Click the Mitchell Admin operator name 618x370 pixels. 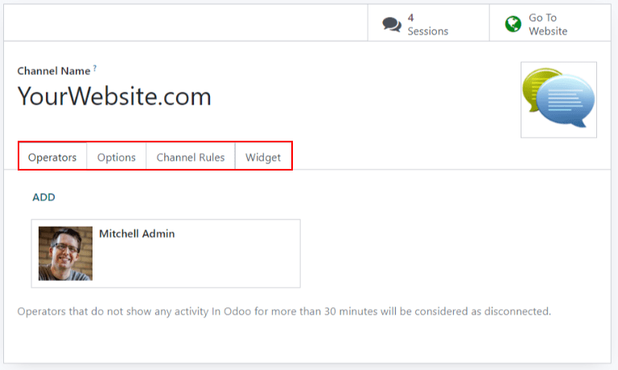[x=137, y=234]
